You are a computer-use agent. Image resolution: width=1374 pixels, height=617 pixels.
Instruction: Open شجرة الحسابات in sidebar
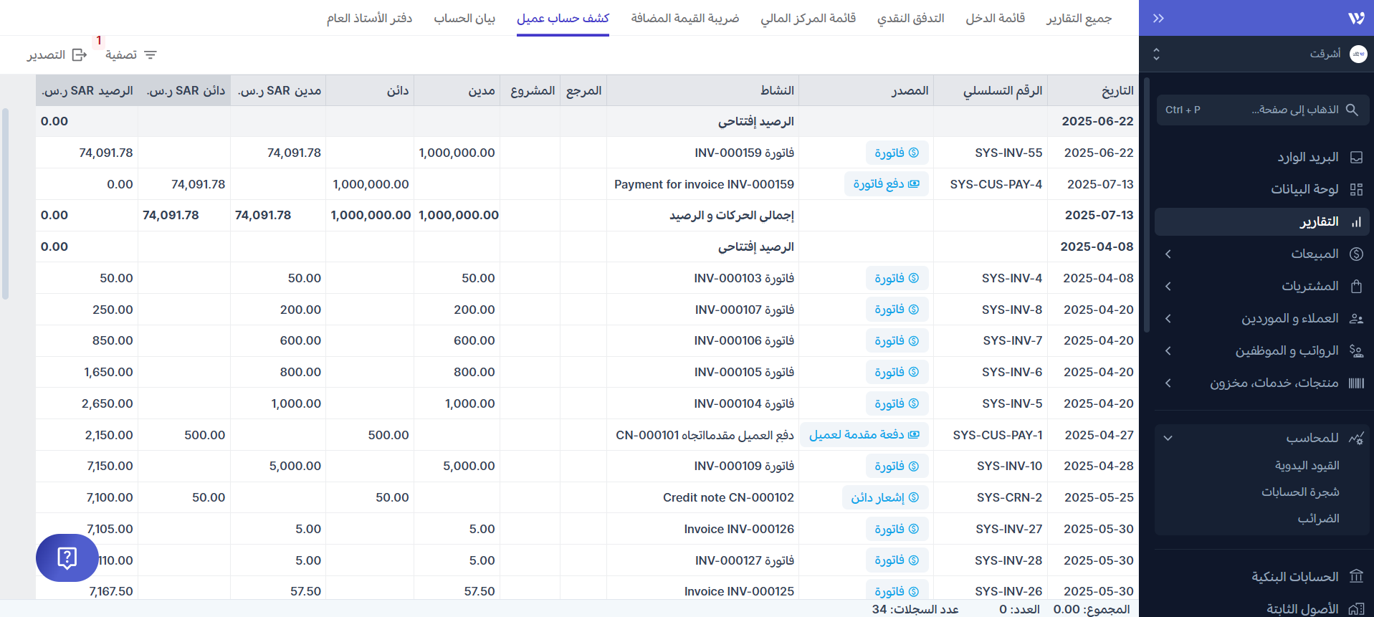1299,492
